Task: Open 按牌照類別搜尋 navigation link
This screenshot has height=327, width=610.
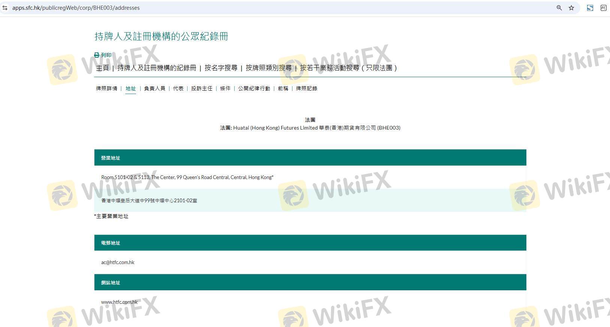Action: [x=268, y=68]
